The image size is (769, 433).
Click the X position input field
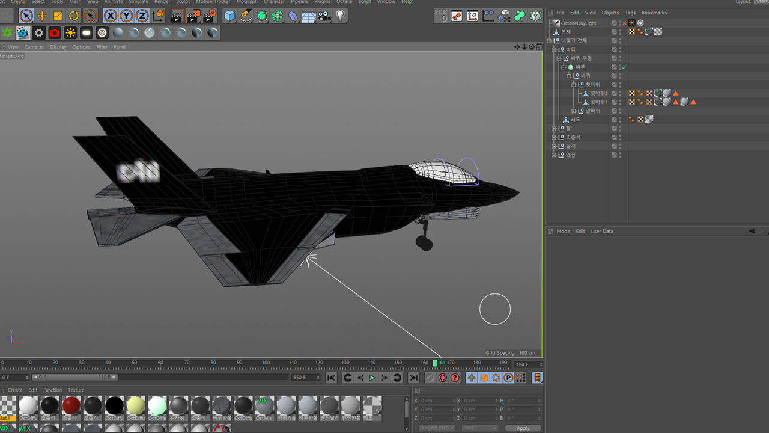[x=437, y=401]
